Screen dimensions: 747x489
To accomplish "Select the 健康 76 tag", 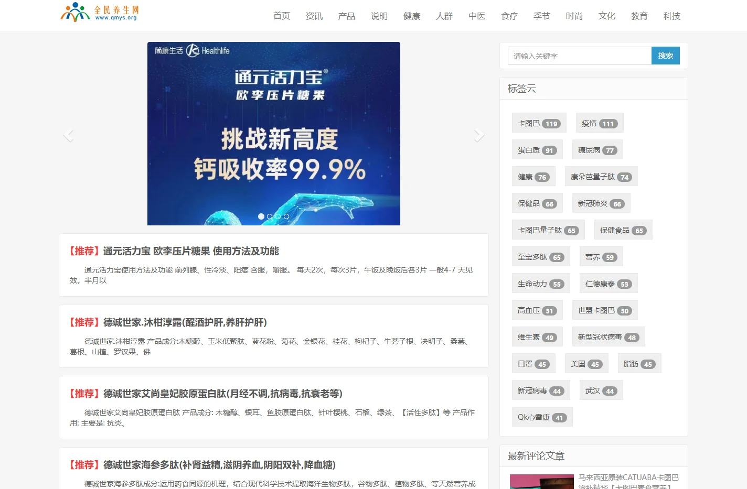I will coord(533,177).
